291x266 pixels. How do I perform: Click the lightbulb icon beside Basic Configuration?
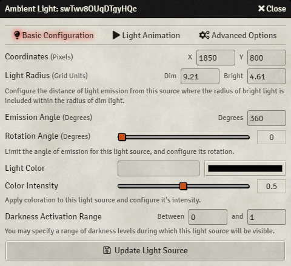point(17,35)
